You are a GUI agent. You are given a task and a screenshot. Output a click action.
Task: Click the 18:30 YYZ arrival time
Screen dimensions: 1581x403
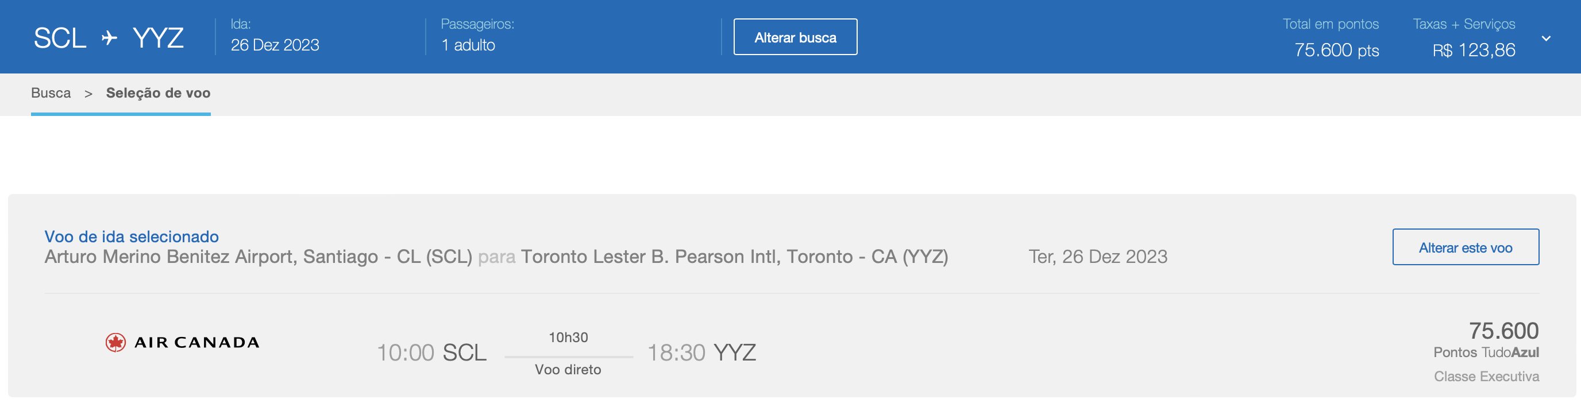[x=701, y=352]
